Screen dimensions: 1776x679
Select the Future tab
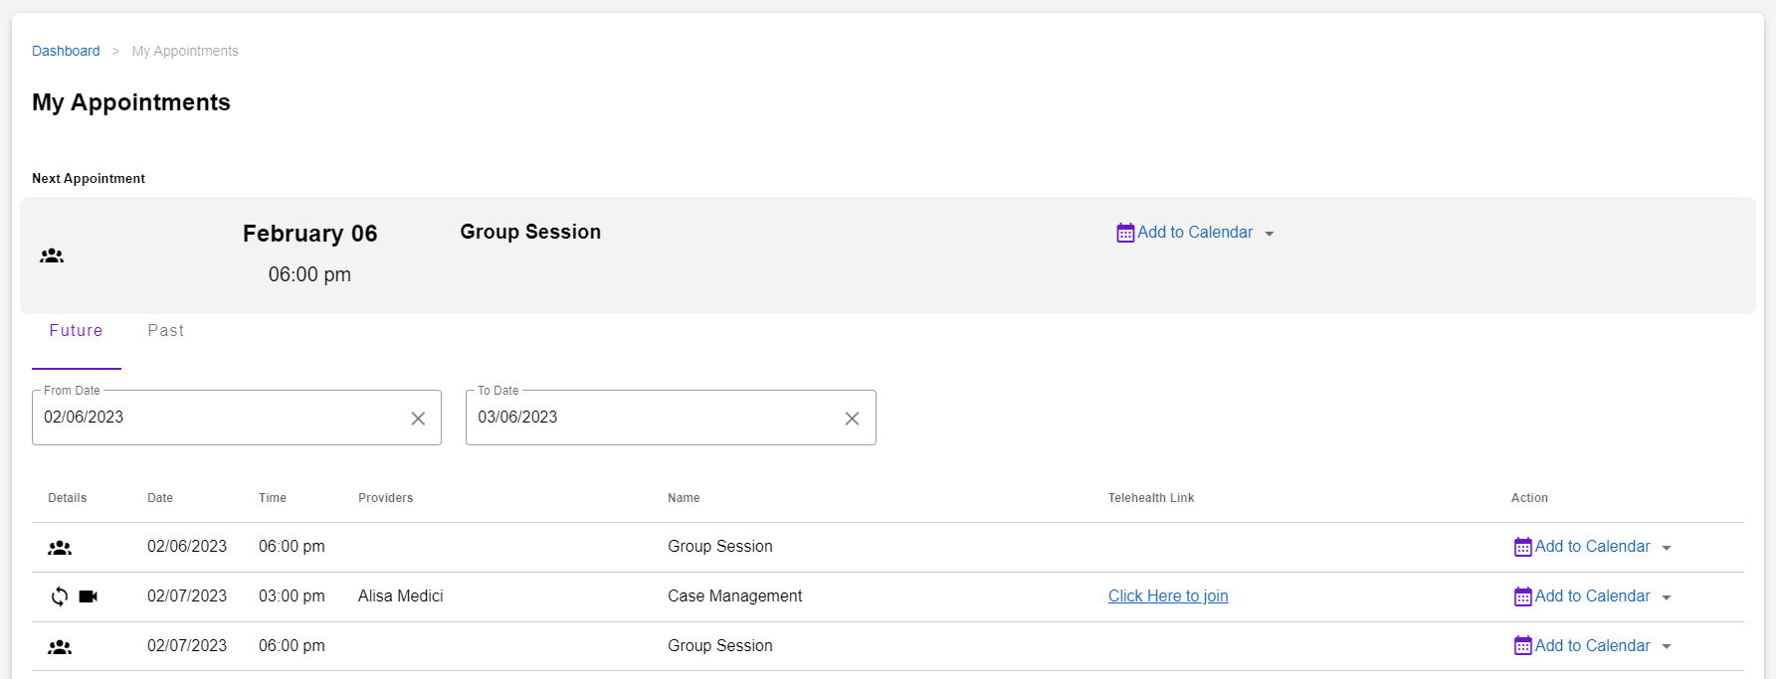[x=76, y=331]
